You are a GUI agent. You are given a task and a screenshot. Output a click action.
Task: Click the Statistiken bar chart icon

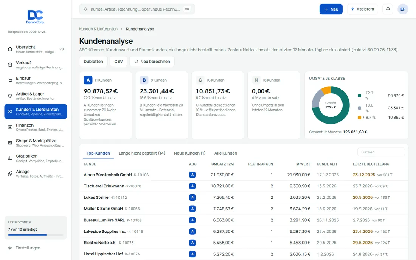(10, 158)
